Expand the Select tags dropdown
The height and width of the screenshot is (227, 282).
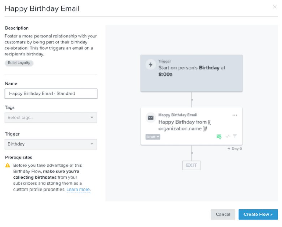coord(51,118)
